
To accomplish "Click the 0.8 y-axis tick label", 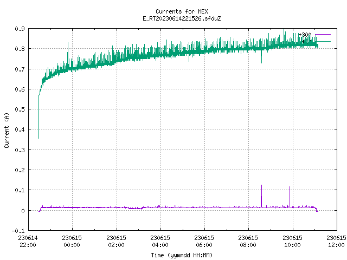I will pos(20,49).
